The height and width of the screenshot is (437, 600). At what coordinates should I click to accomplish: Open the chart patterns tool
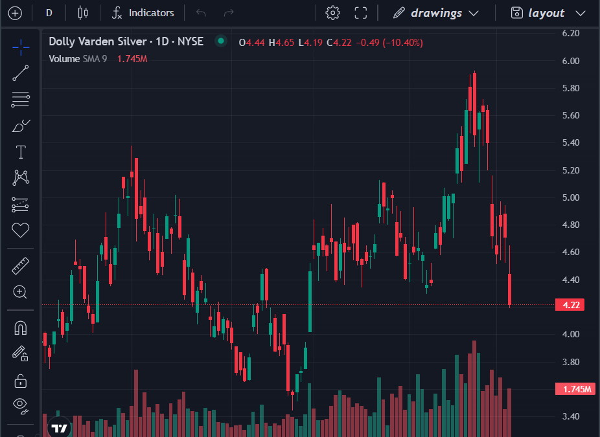coord(21,177)
